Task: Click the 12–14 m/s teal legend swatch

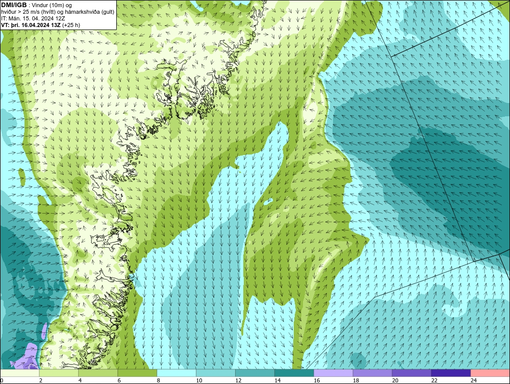Action: (x=254, y=373)
